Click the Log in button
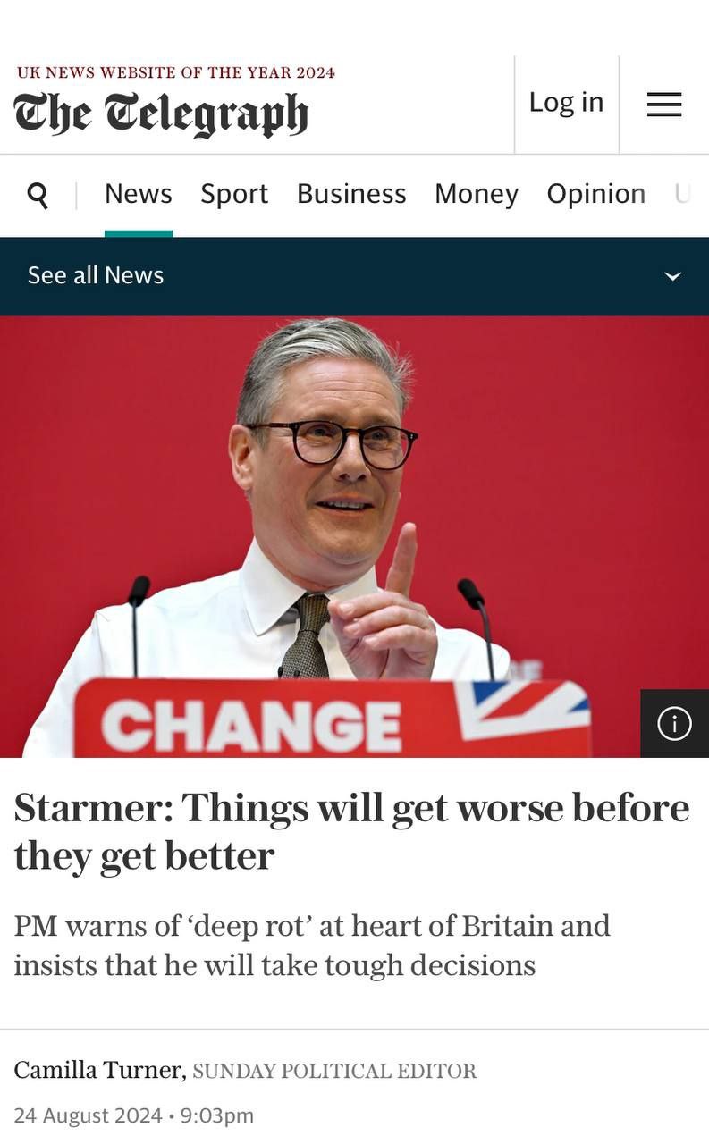 (x=567, y=103)
